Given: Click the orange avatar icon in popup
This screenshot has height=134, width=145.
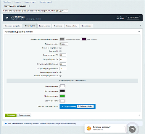Looking at the screenshot, I should (89, 128).
